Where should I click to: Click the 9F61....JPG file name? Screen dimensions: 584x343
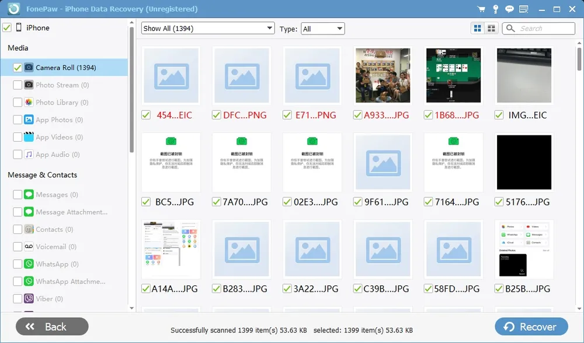click(386, 202)
